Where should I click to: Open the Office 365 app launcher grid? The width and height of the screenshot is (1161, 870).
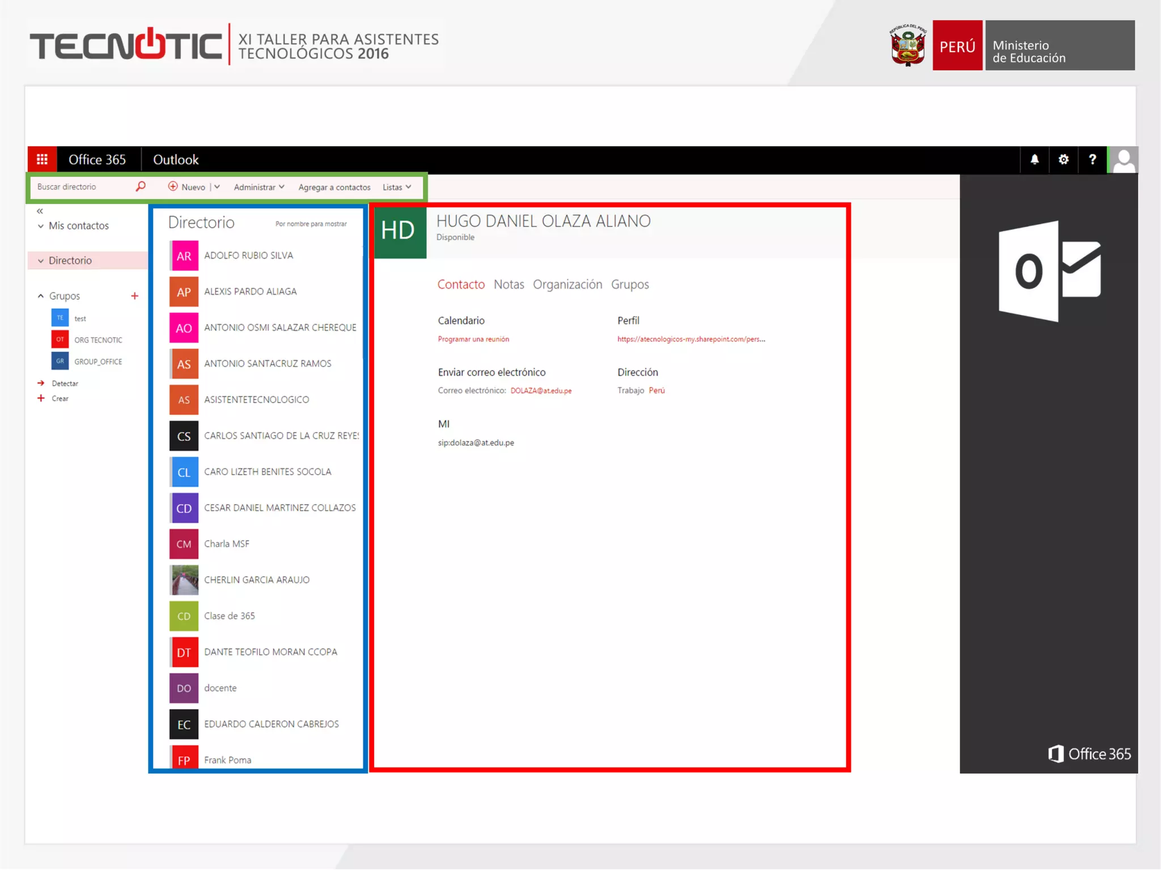pyautogui.click(x=42, y=160)
